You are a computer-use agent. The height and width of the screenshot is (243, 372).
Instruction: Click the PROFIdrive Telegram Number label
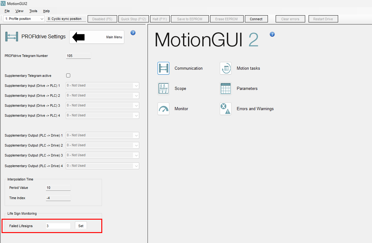[x=26, y=56]
